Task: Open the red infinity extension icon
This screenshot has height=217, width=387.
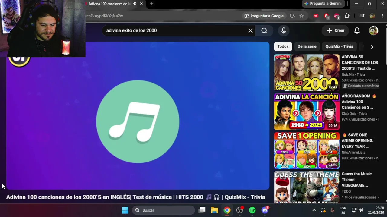Action: (x=316, y=16)
